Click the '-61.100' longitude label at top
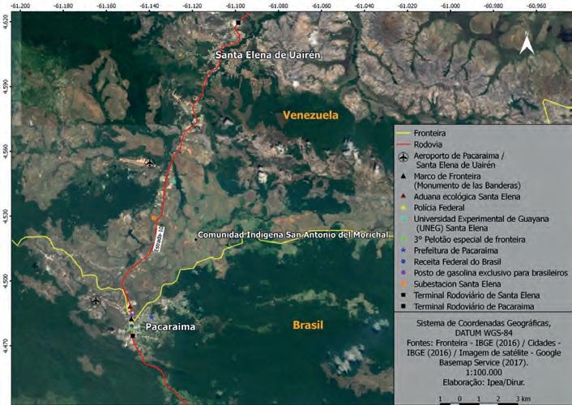This screenshot has height=405, width=572. pos(235,6)
